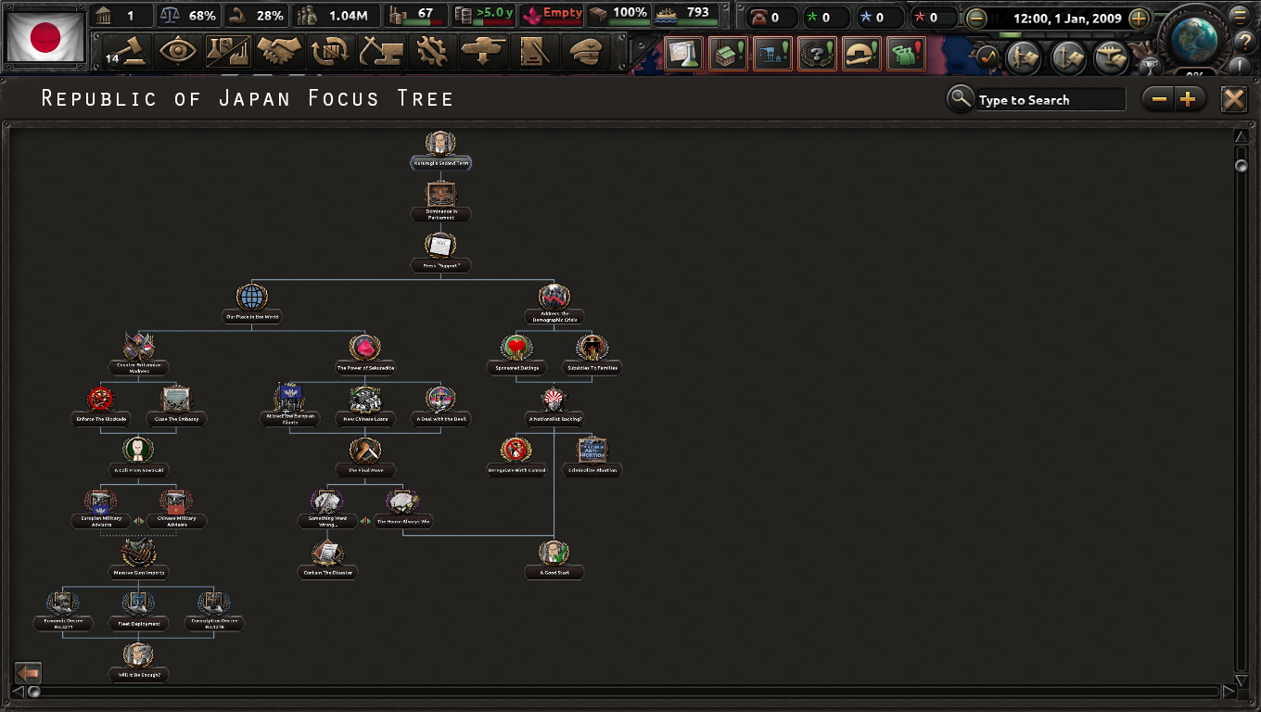Choose the Will It Be Enough? focus
Viewport: 1261px width, 712px height.
(x=138, y=662)
